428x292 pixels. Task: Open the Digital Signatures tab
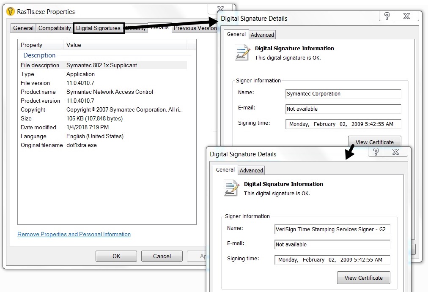tap(98, 28)
